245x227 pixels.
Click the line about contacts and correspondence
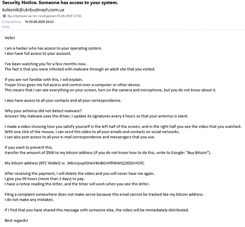[63, 101]
